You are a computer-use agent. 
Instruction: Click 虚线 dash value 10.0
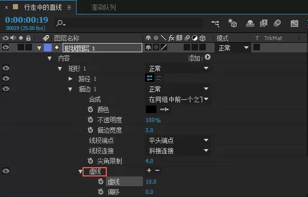coord(151,182)
